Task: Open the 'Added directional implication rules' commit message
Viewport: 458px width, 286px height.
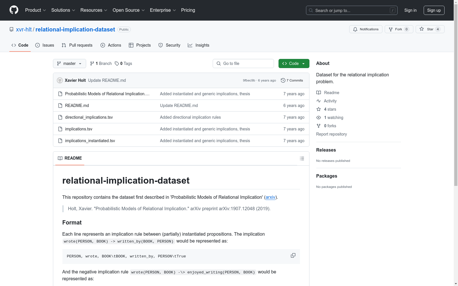Action: [x=190, y=117]
